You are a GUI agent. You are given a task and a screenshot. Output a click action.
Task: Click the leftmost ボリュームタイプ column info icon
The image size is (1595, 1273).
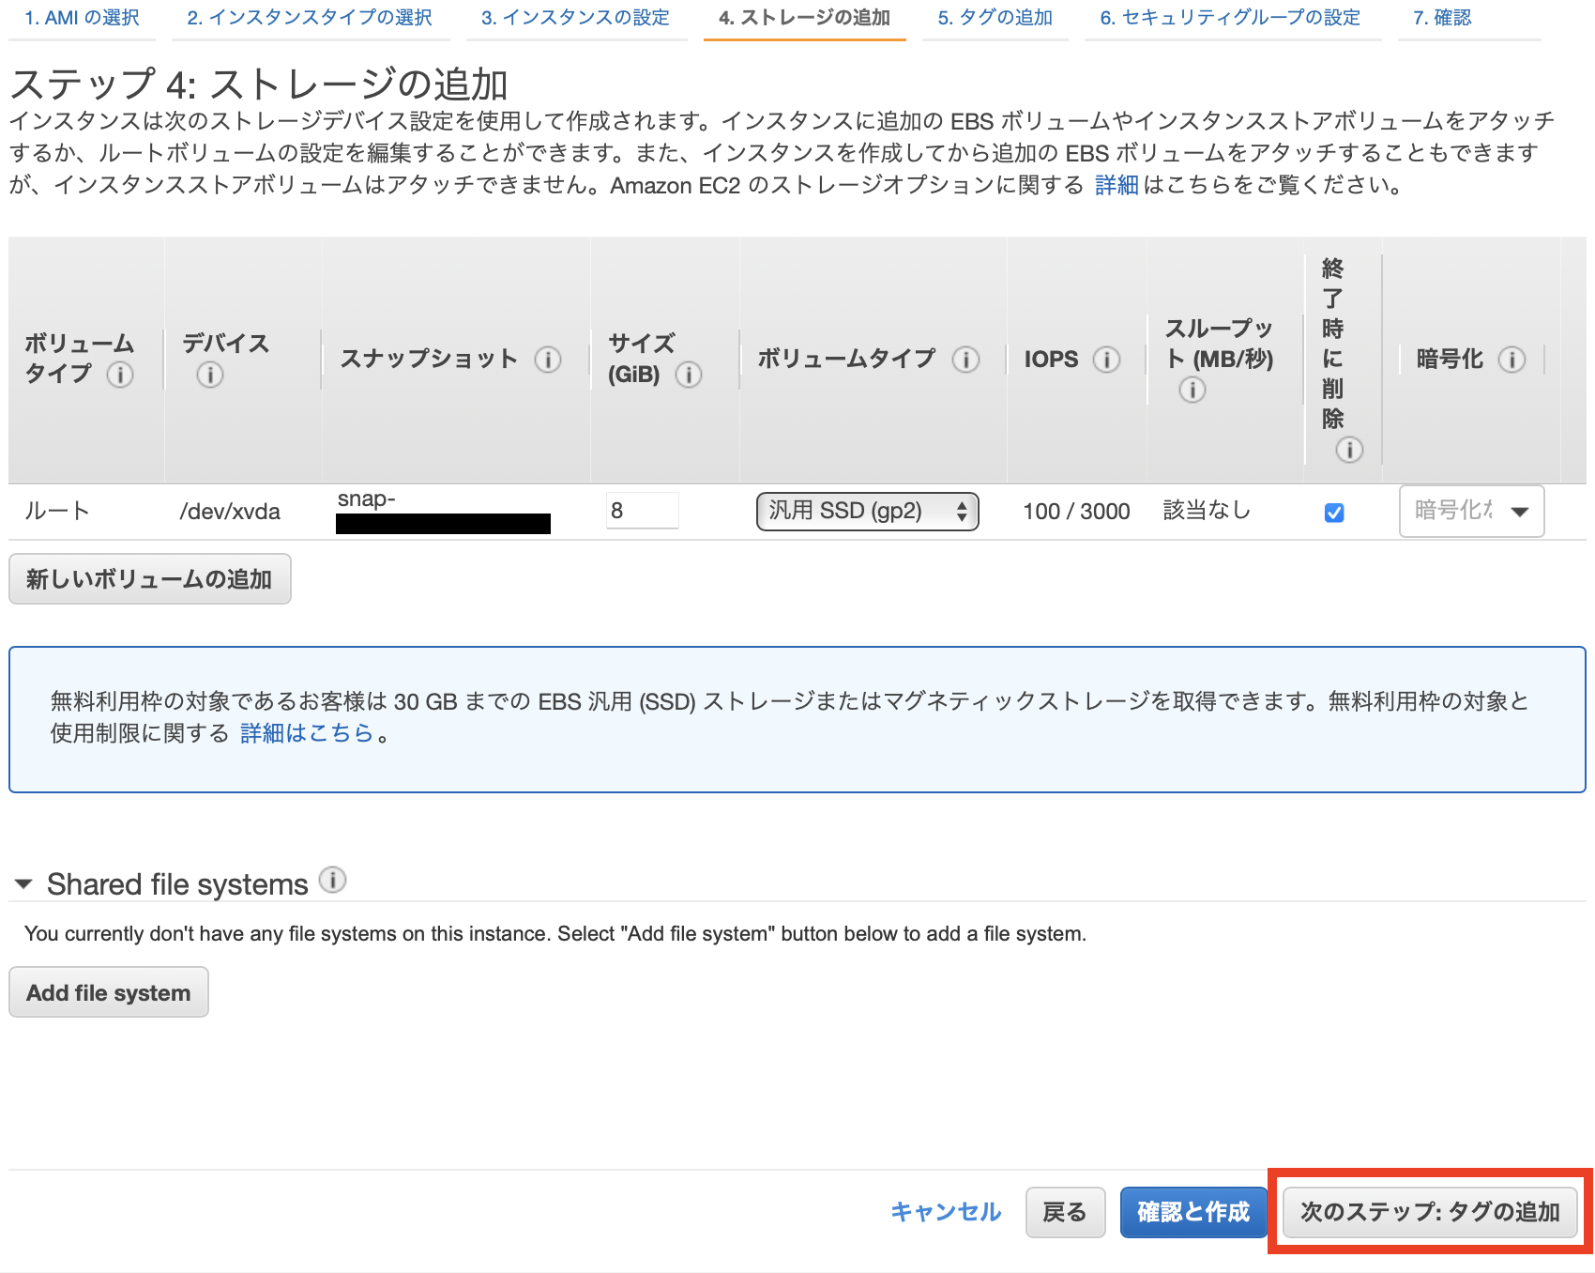click(119, 375)
